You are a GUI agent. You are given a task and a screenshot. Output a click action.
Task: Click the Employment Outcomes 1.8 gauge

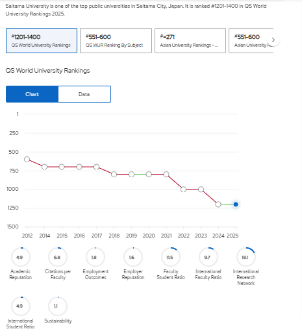tap(95, 257)
